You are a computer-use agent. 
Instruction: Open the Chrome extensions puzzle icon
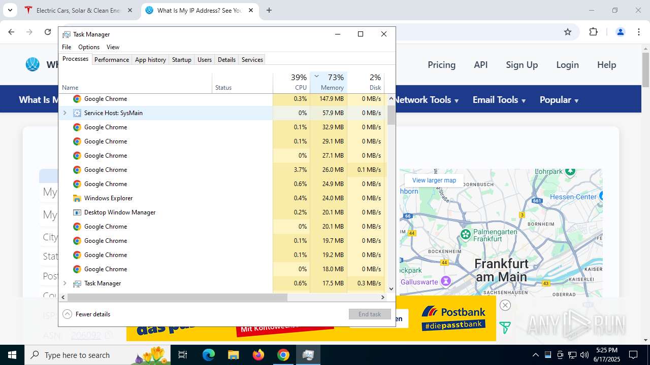[593, 32]
